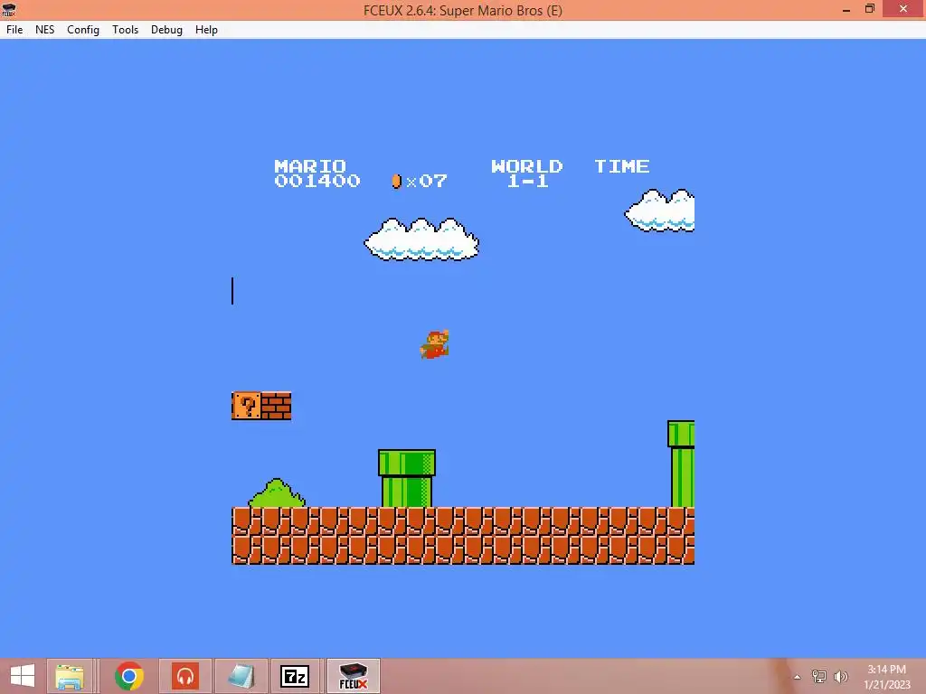The width and height of the screenshot is (926, 694).
Task: Show hidden system tray icons
Action: coord(798,677)
